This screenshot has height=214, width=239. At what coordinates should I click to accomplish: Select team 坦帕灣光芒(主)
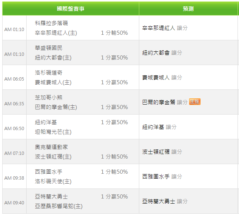[x=53, y=132]
